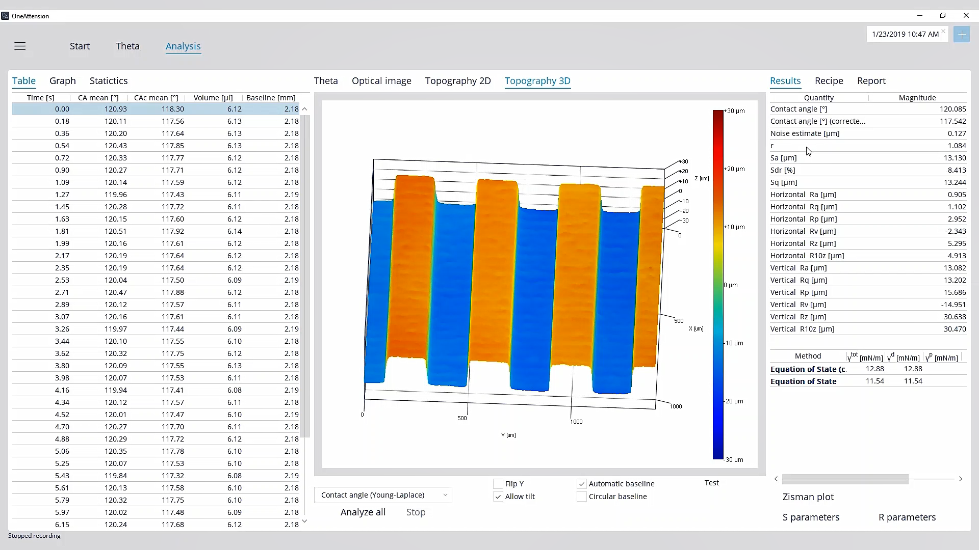
Task: Enable Allow tilt toggle
Action: [x=498, y=497]
